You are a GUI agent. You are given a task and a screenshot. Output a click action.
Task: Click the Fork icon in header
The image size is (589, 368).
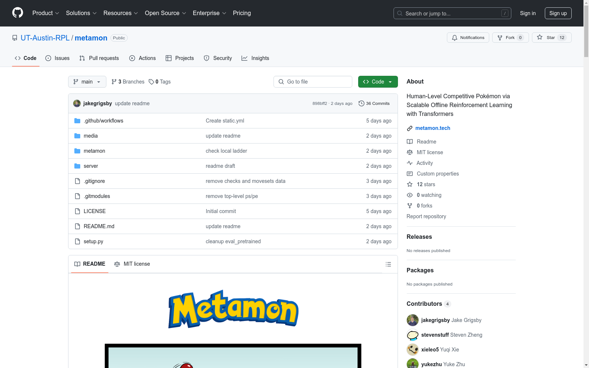click(x=500, y=38)
